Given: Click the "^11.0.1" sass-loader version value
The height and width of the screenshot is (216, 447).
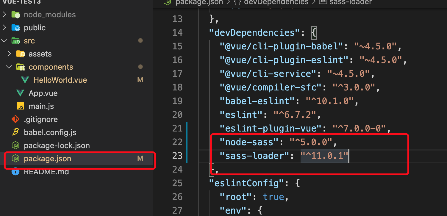Looking at the screenshot, I should click(325, 156).
